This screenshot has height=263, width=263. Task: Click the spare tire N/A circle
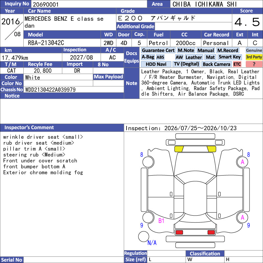[x=144, y=236]
